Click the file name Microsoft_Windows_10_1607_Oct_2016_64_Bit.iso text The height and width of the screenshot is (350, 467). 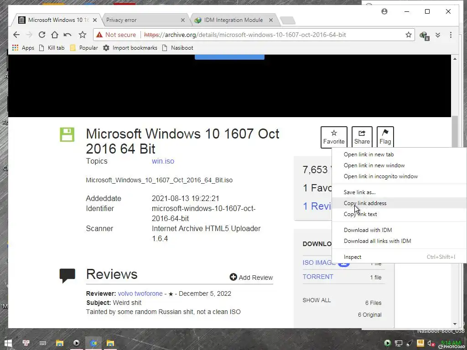pyautogui.click(x=159, y=180)
